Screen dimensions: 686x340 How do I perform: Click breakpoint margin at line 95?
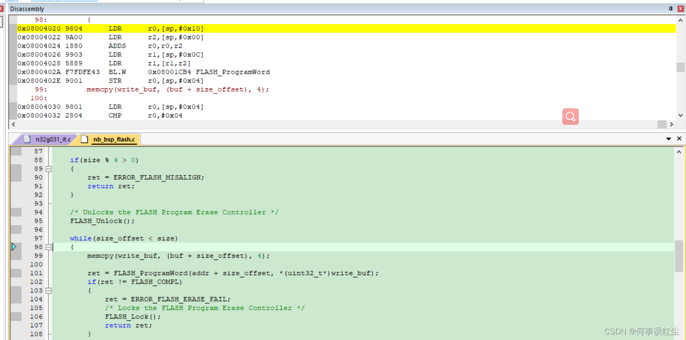[x=16, y=221]
